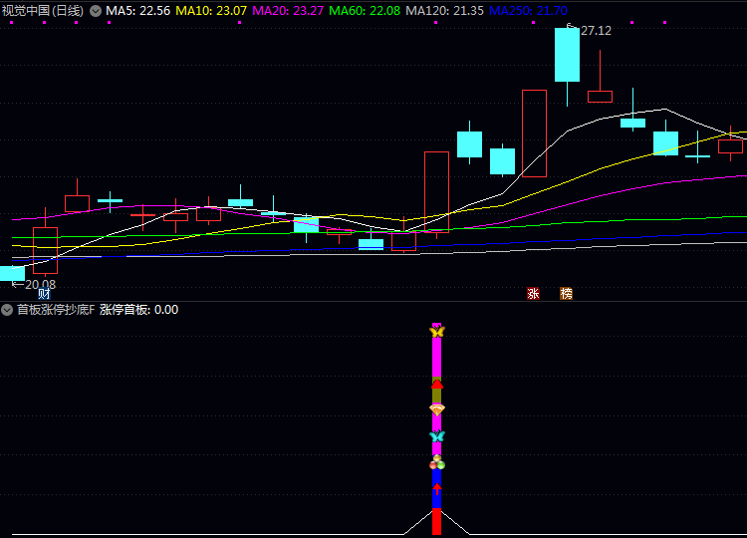The width and height of the screenshot is (747, 538).
Task: Click the 27.12 high price label
Action: point(595,31)
